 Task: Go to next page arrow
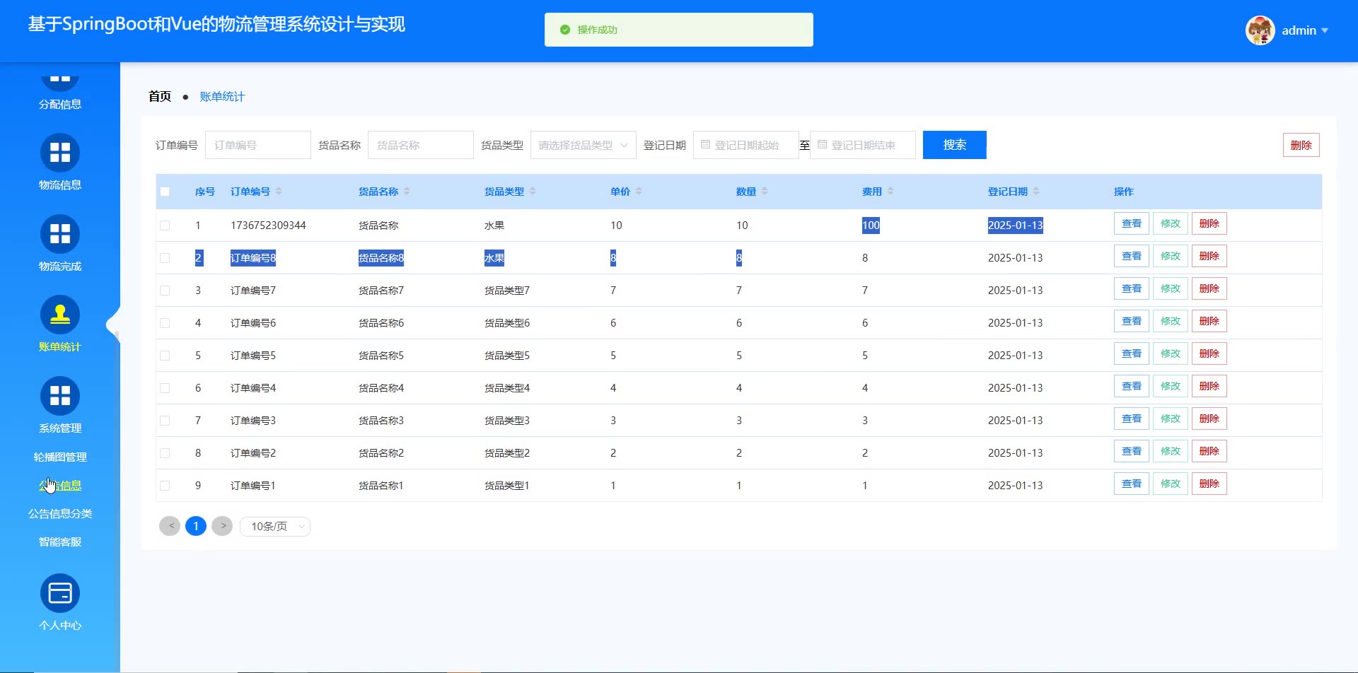click(222, 526)
